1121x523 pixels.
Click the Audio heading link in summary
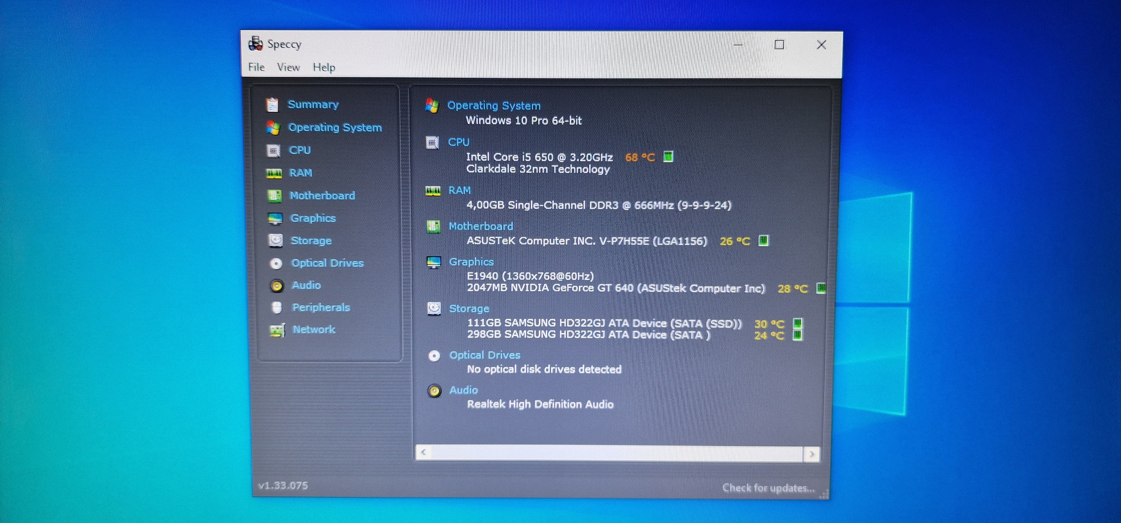[x=464, y=390]
